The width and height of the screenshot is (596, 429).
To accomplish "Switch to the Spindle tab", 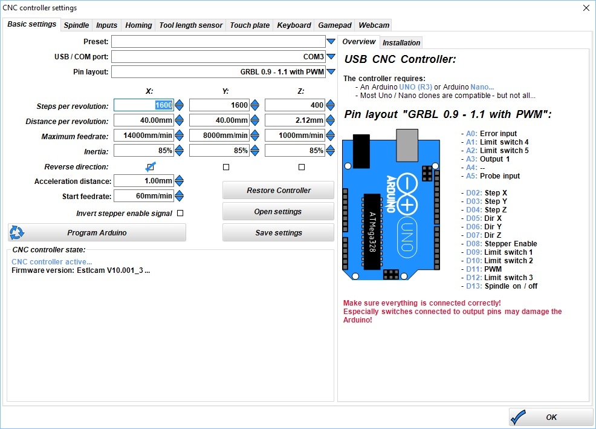I will tap(76, 25).
